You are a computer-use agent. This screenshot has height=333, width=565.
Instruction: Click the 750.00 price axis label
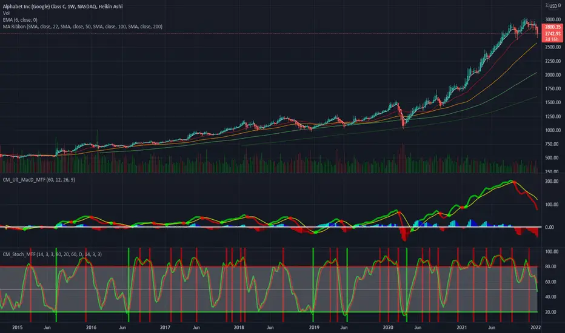pos(552,144)
